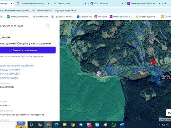171x128 pixels.
Task: Open the Instagram bookmark
Action: (101, 17)
